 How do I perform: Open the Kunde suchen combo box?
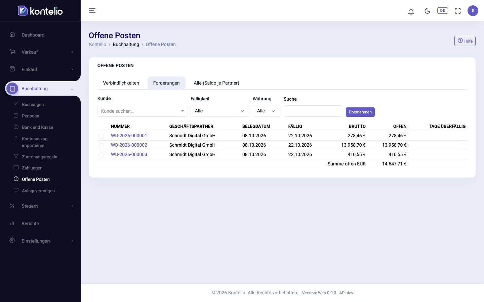[x=143, y=111]
